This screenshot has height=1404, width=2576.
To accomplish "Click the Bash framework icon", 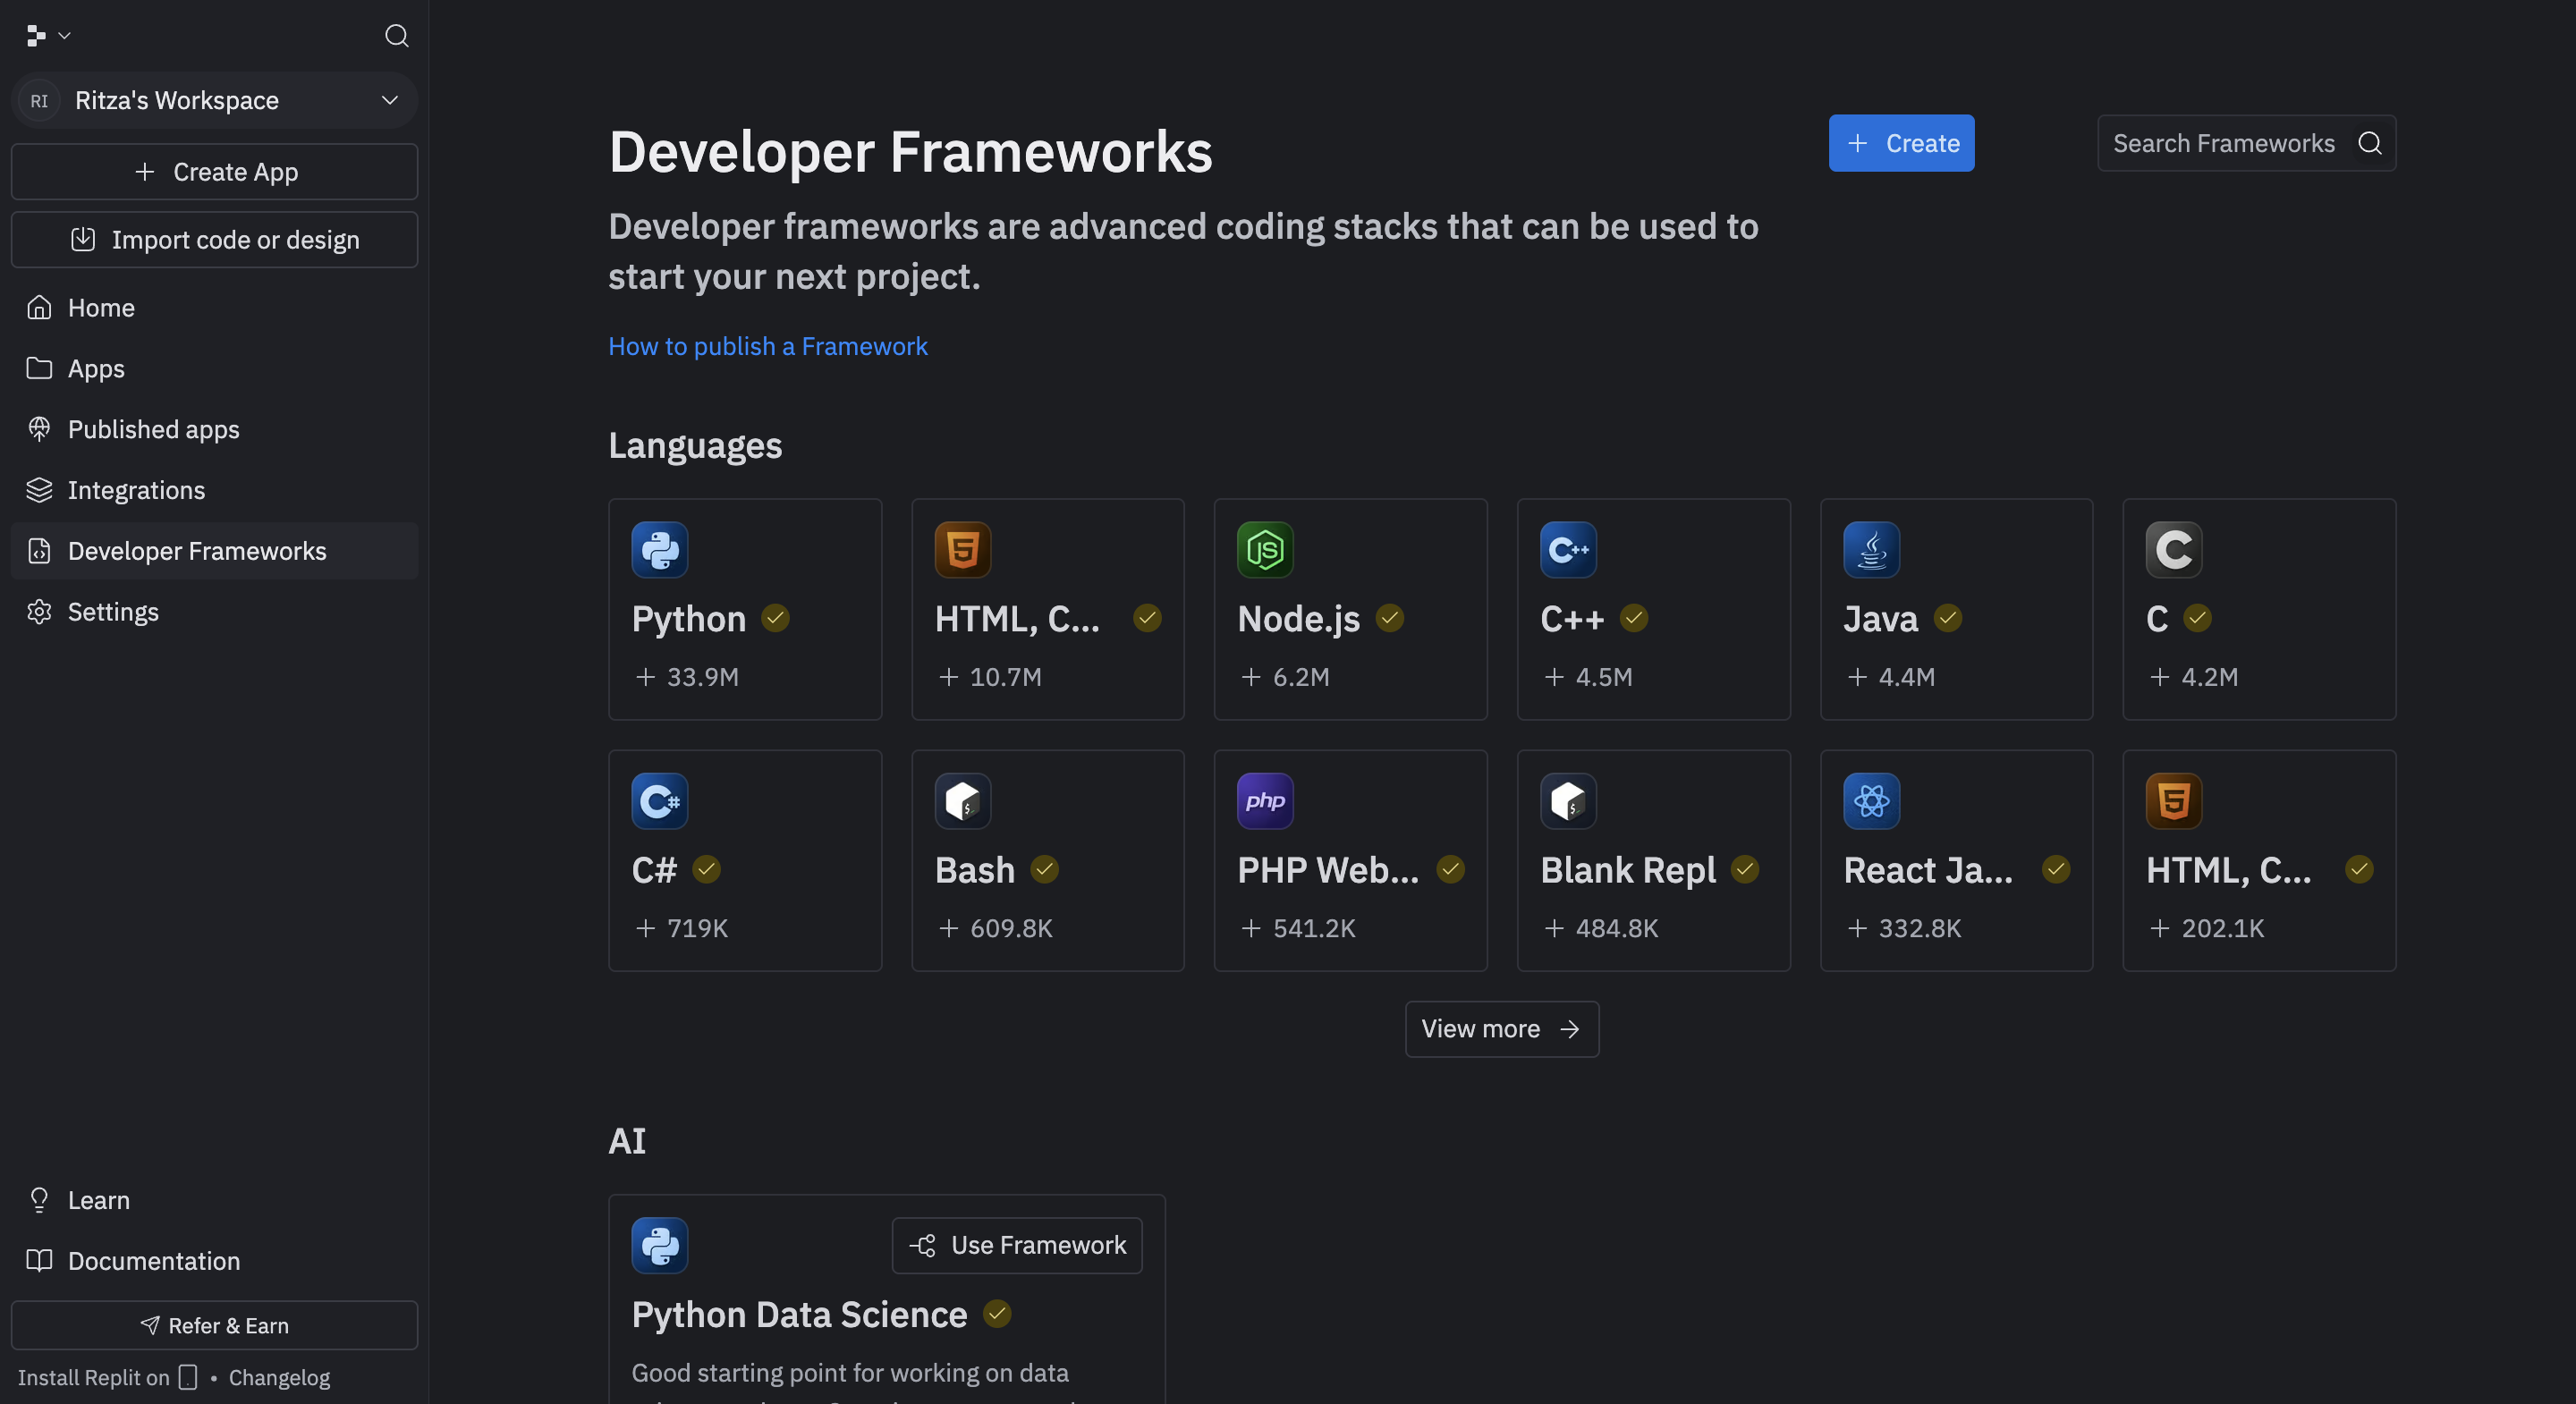I will (962, 800).
